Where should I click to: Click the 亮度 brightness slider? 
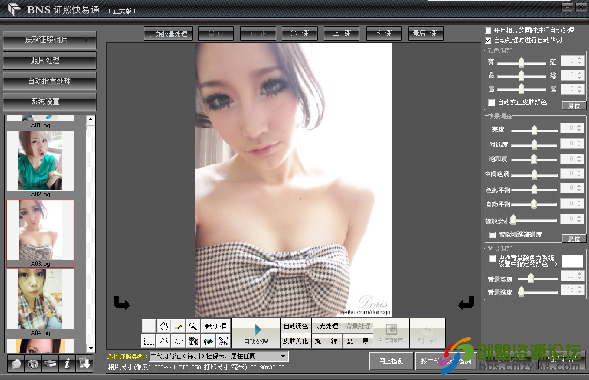(x=534, y=130)
